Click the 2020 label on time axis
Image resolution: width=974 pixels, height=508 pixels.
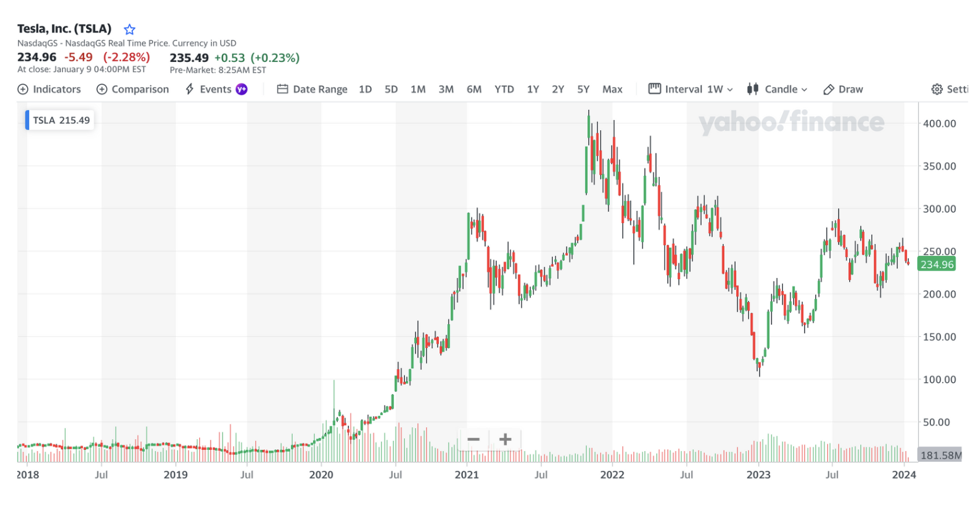[321, 475]
